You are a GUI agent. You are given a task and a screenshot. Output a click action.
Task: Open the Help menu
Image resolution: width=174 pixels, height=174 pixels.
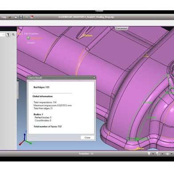coord(4,17)
